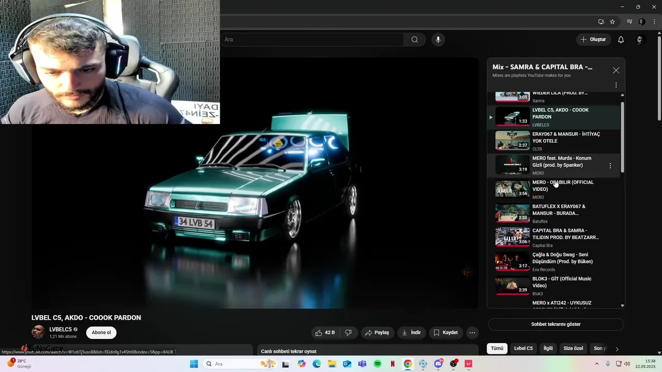
Task: Open LVBELC5 channel name link
Action: coord(61,330)
